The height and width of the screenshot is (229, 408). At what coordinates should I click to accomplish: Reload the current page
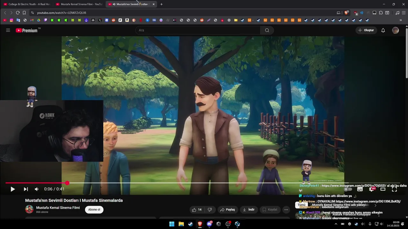[x=18, y=13]
